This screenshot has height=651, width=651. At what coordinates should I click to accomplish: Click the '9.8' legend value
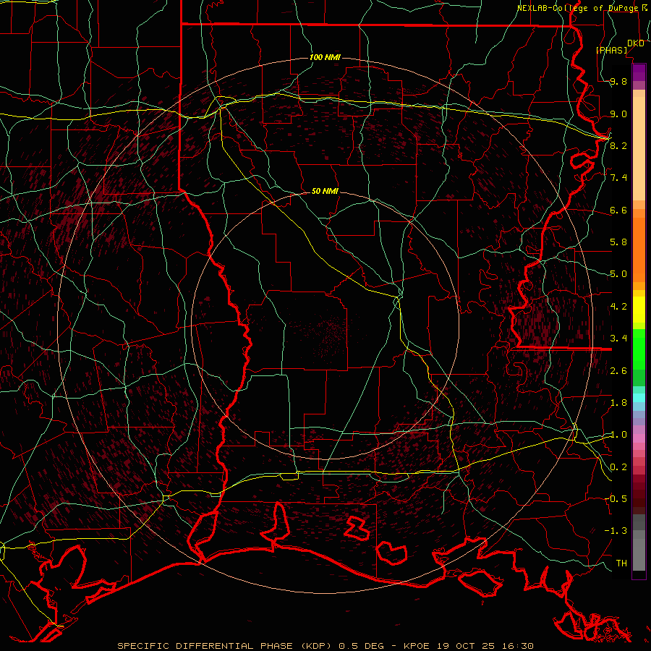point(618,81)
